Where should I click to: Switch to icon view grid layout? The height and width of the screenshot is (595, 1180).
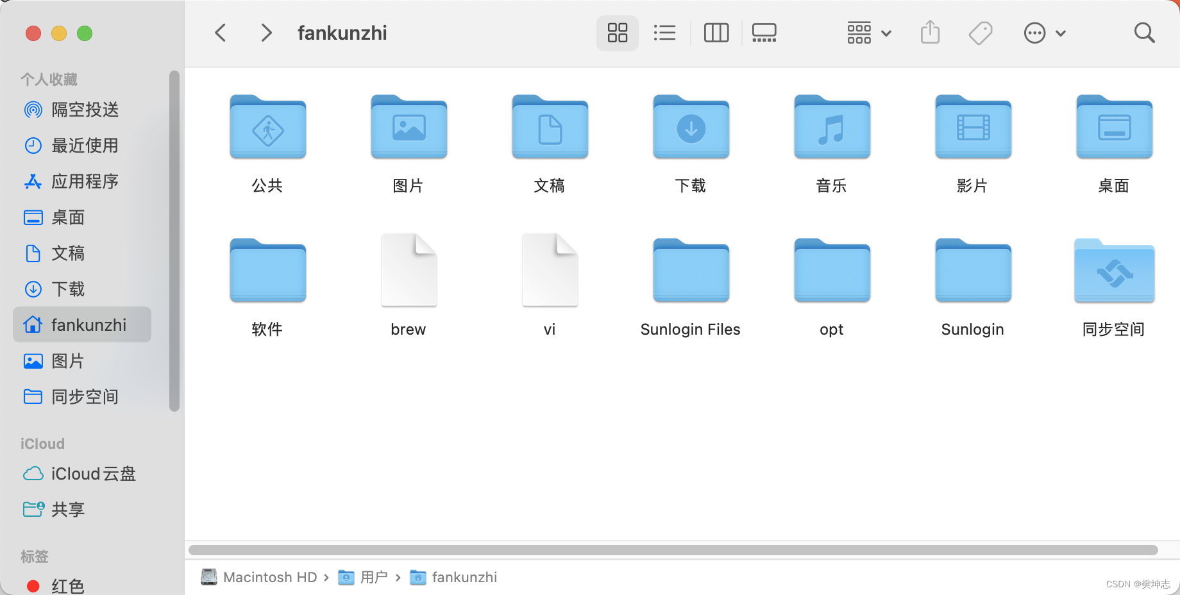[x=617, y=33]
